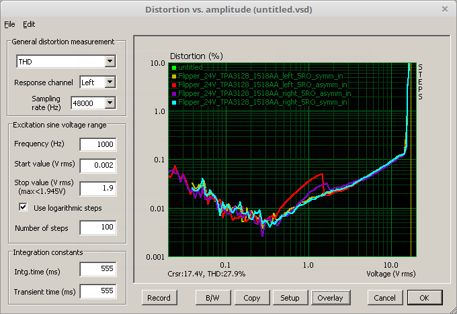Expand the THD measurement type dropdown
457x314 pixels.
pos(110,62)
